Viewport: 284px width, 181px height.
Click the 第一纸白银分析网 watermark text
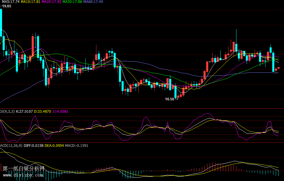(x=23, y=169)
